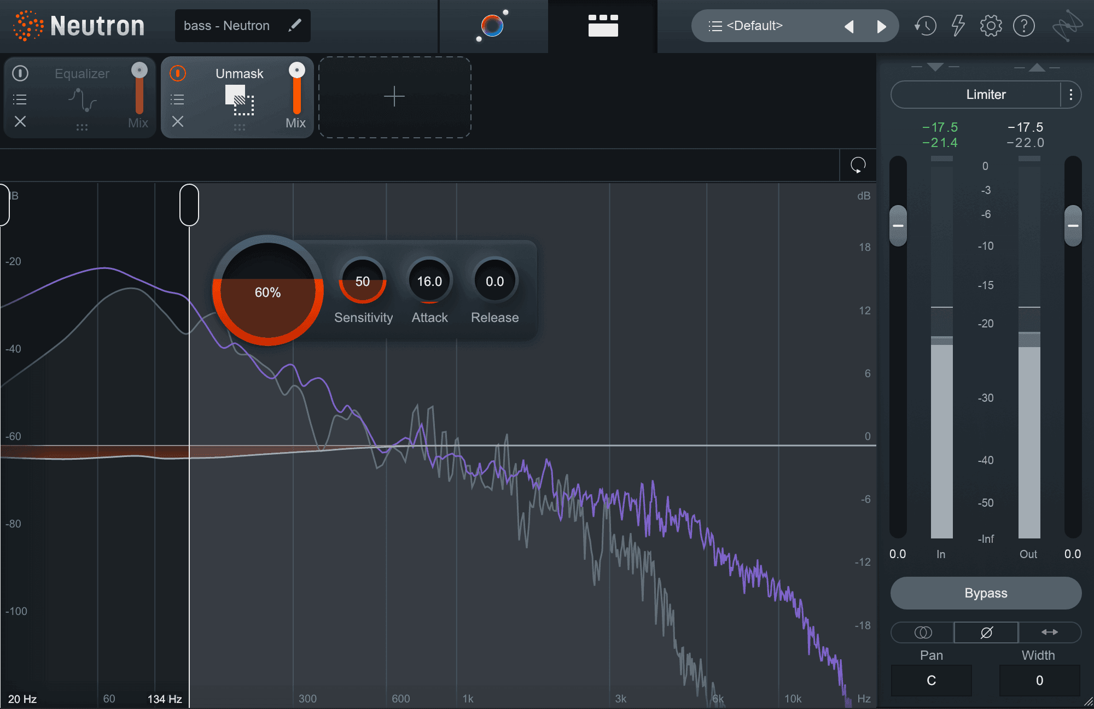Toggle the Unmask module power button
Screen dimensions: 1094x709
(178, 73)
